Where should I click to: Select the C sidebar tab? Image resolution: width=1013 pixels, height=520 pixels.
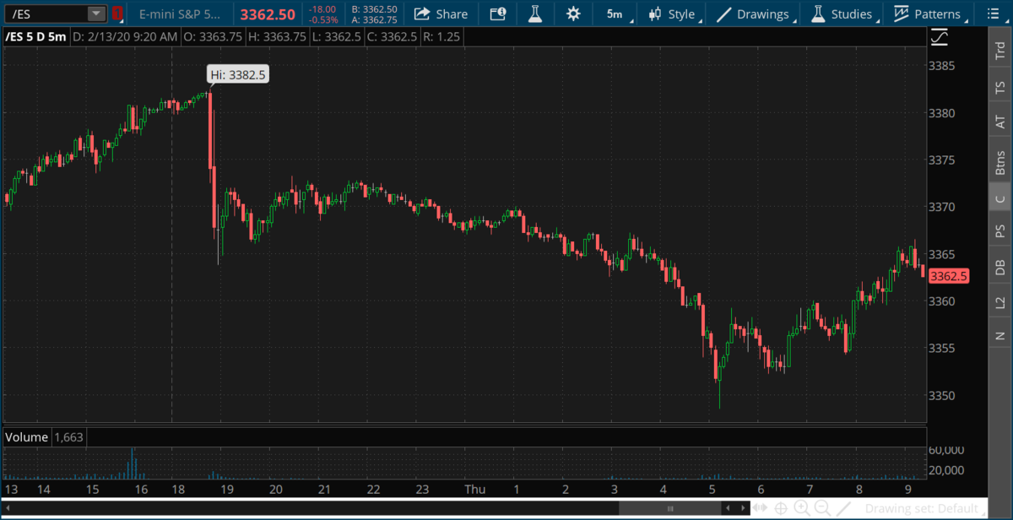[x=1000, y=199]
